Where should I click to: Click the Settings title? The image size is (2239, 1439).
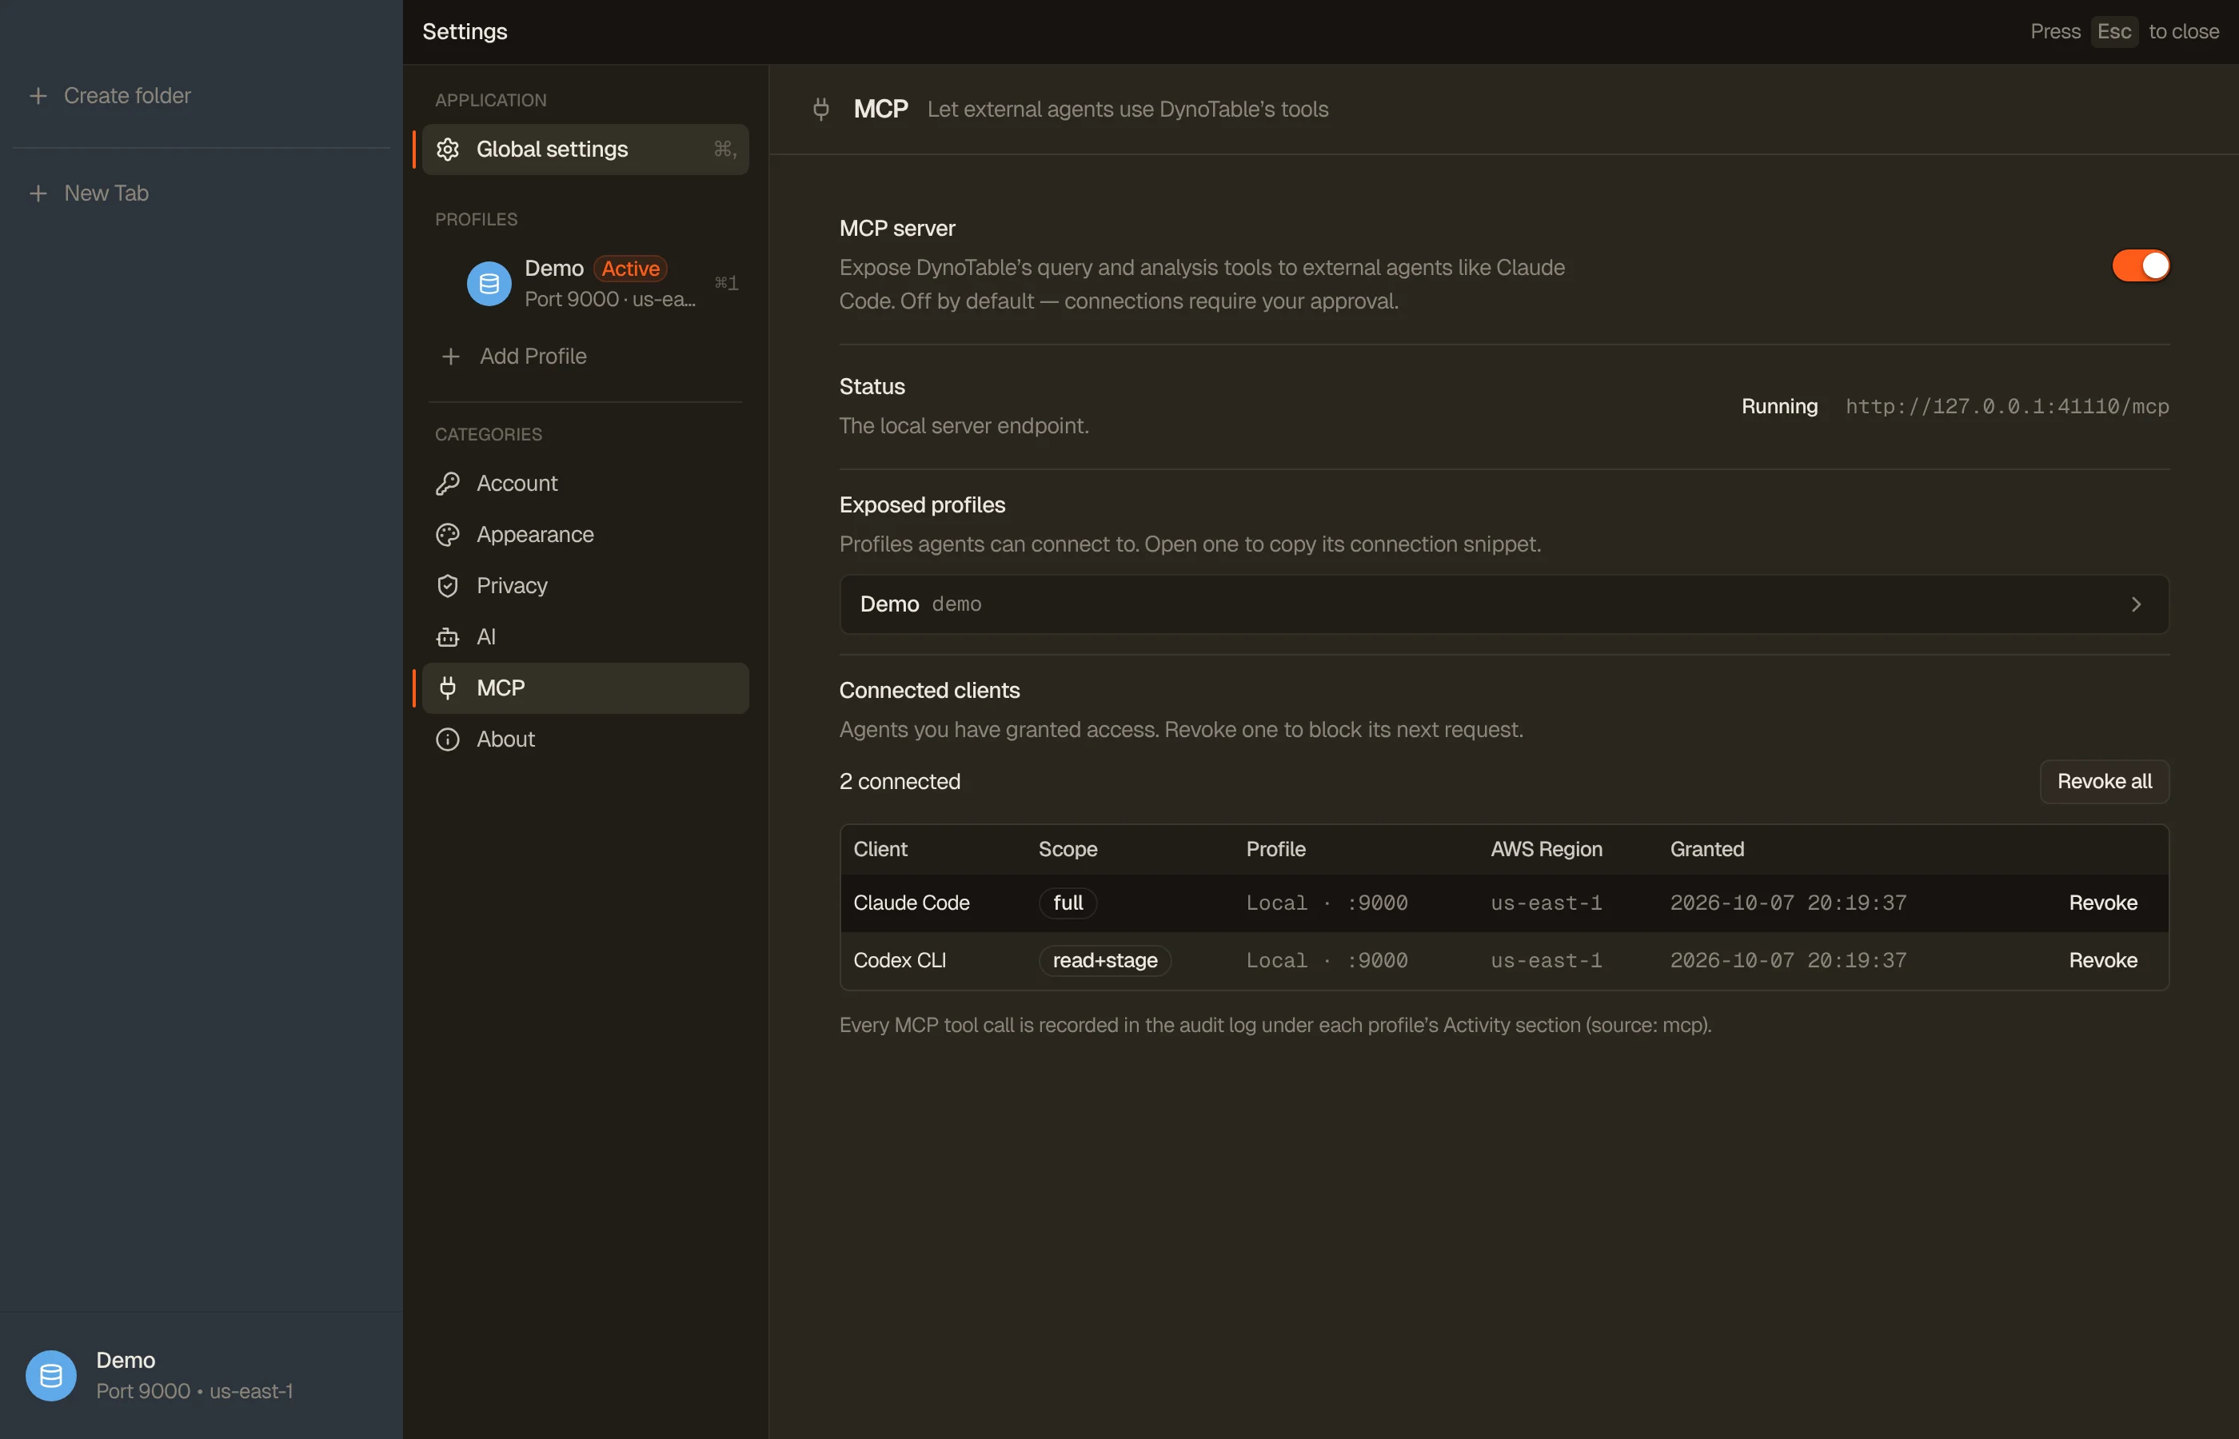(465, 32)
